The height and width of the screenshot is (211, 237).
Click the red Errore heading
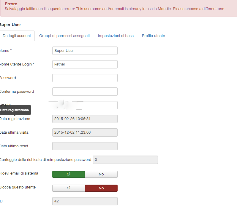(11, 4)
